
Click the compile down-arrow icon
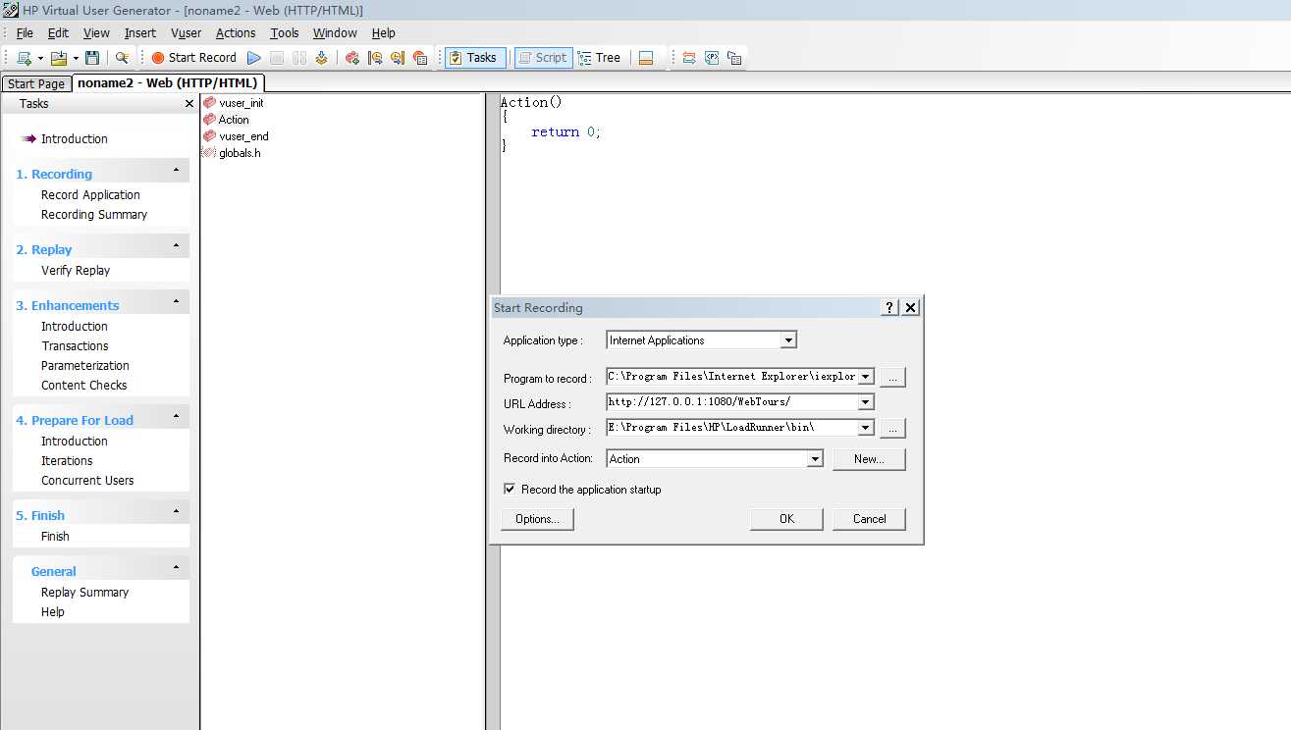(x=322, y=58)
